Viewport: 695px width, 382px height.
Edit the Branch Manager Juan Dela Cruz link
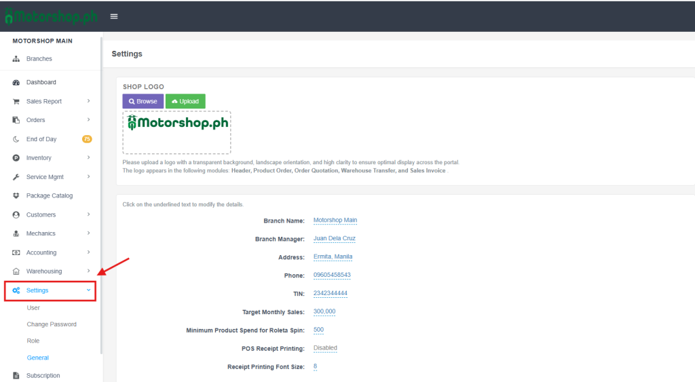(334, 238)
